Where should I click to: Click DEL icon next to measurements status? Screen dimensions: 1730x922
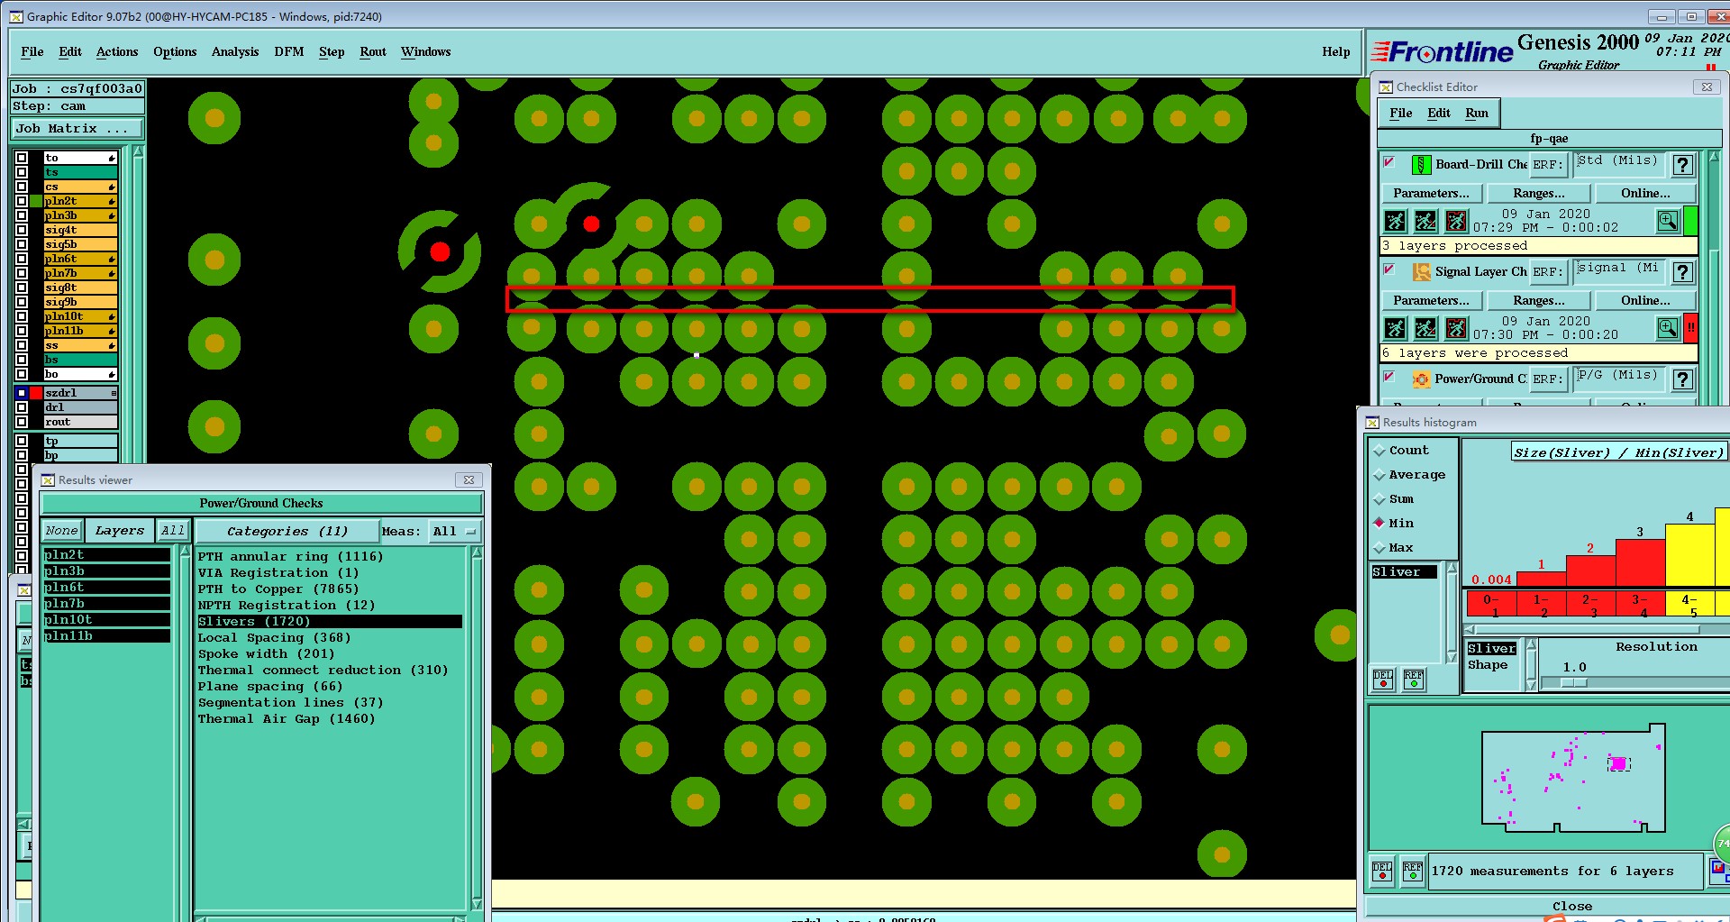point(1382,872)
